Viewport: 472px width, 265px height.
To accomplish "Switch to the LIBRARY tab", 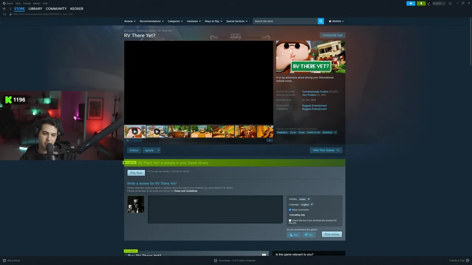I will (x=35, y=8).
